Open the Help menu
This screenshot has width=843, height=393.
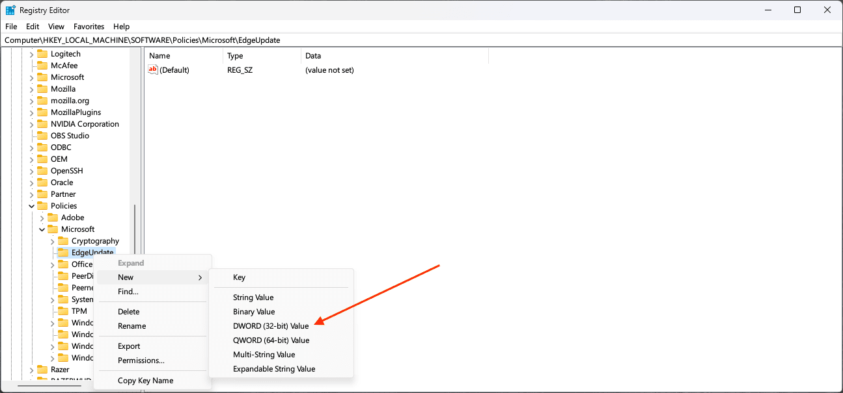click(x=122, y=27)
